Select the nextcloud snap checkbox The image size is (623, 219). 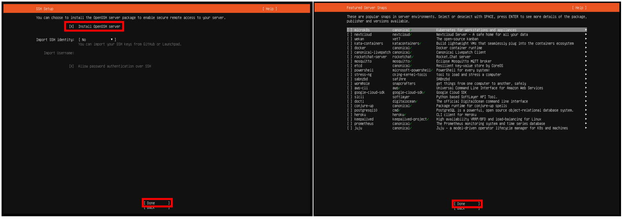[x=349, y=35]
